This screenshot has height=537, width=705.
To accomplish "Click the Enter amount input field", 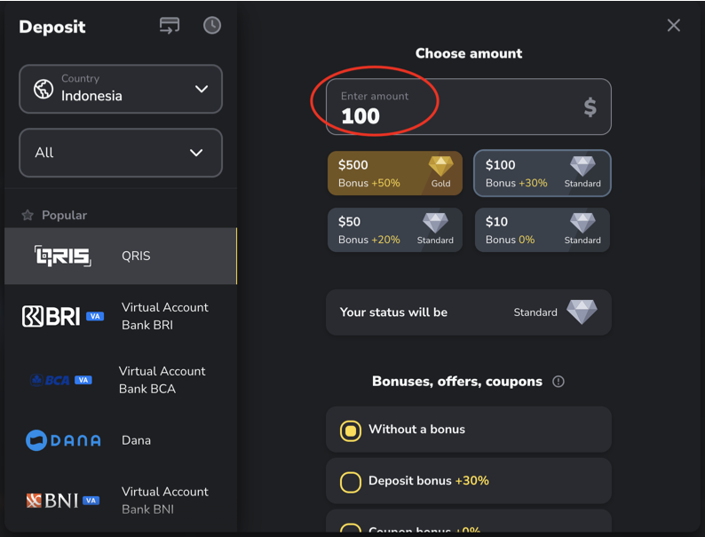I will (469, 107).
